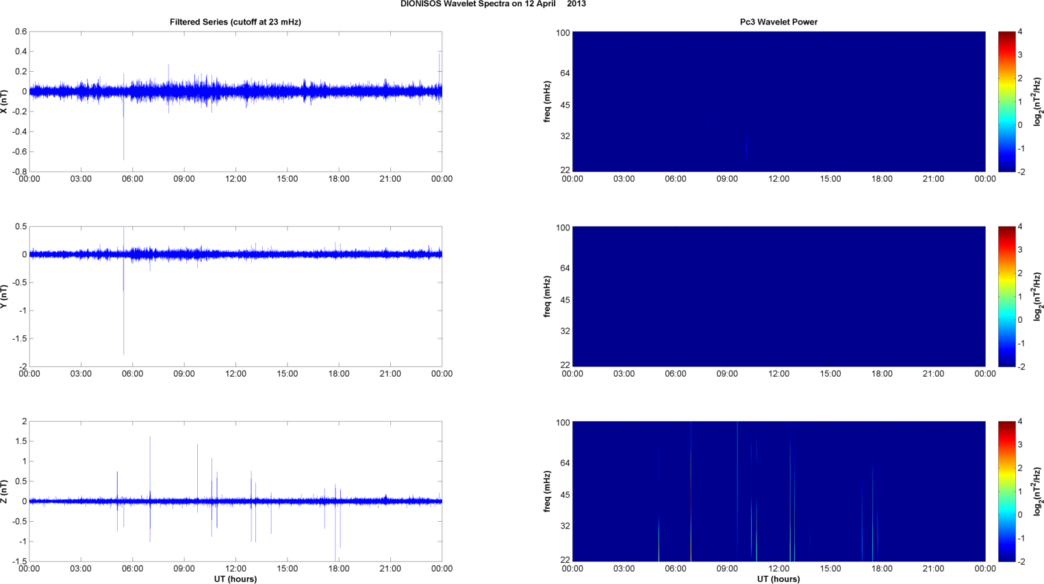Click the -0.8 tick on the X plot

point(20,172)
